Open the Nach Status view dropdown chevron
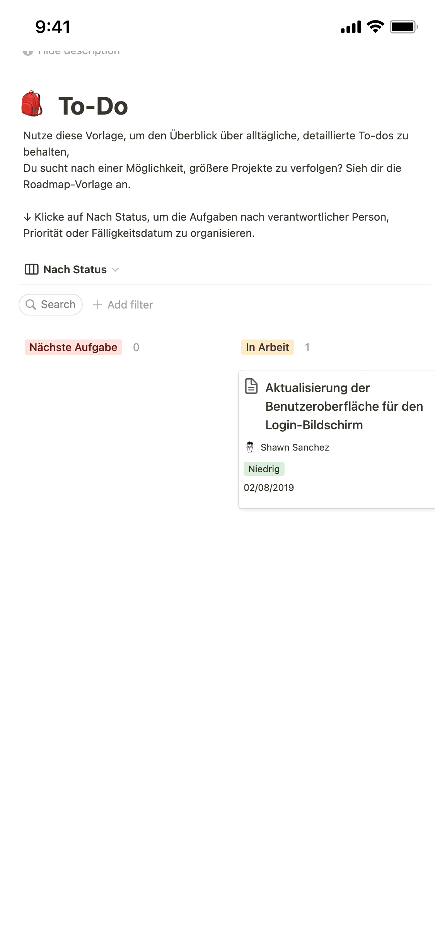435x943 pixels. [115, 270]
